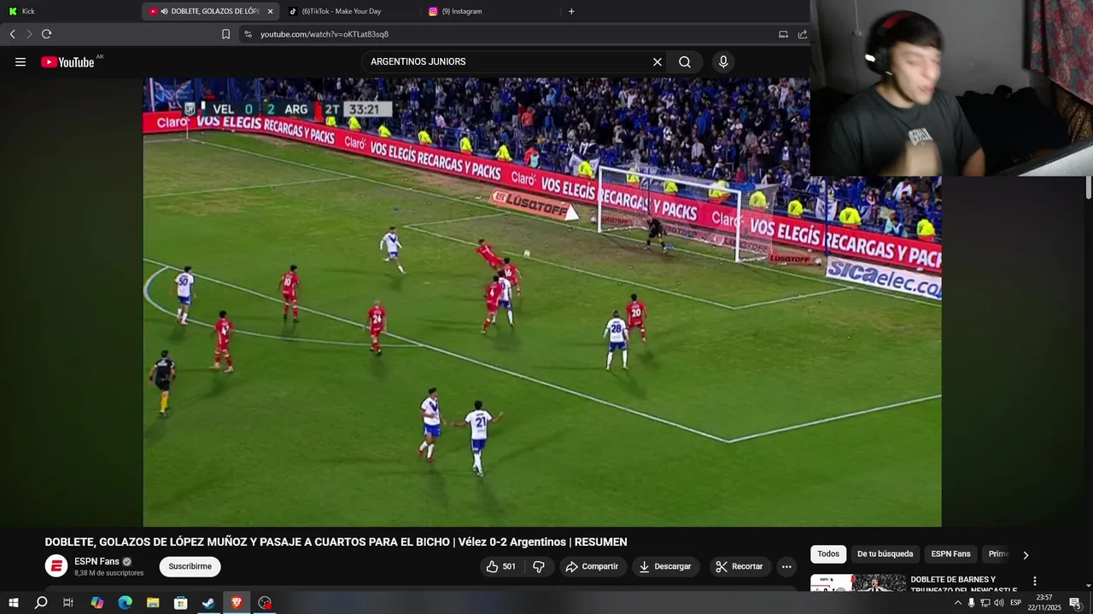The image size is (1093, 614).
Task: Open the Windows Start menu
Action: click(x=13, y=603)
